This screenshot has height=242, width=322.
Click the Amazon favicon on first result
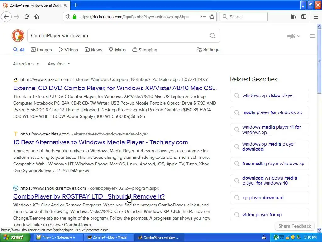[16, 79]
